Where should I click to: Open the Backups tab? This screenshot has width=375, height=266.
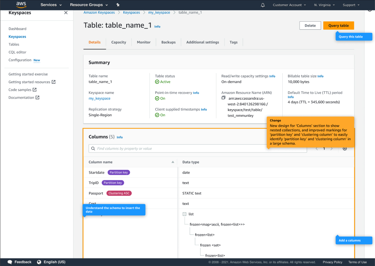coord(168,42)
